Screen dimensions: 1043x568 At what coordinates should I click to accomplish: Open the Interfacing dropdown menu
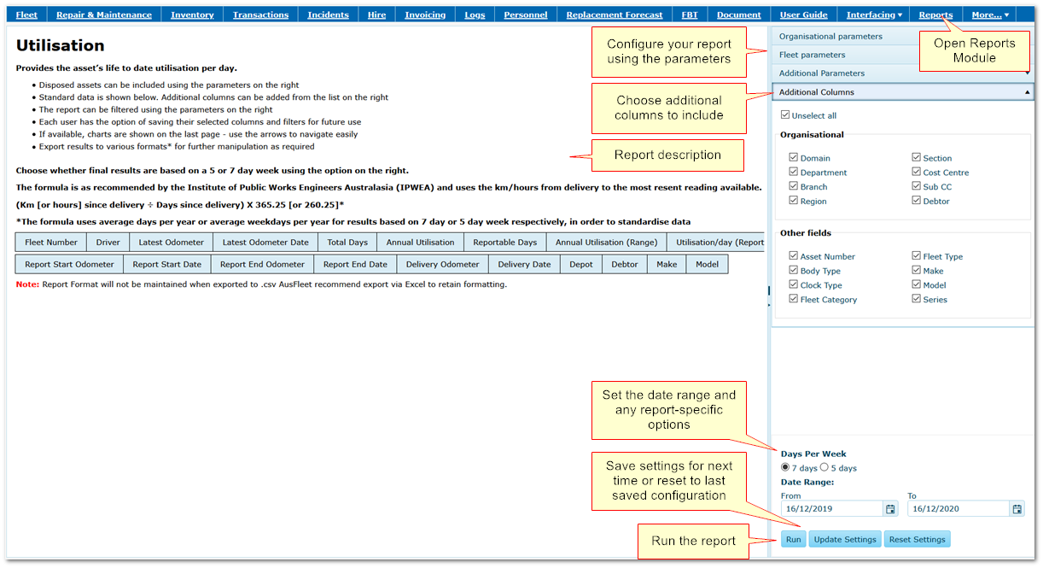874,15
